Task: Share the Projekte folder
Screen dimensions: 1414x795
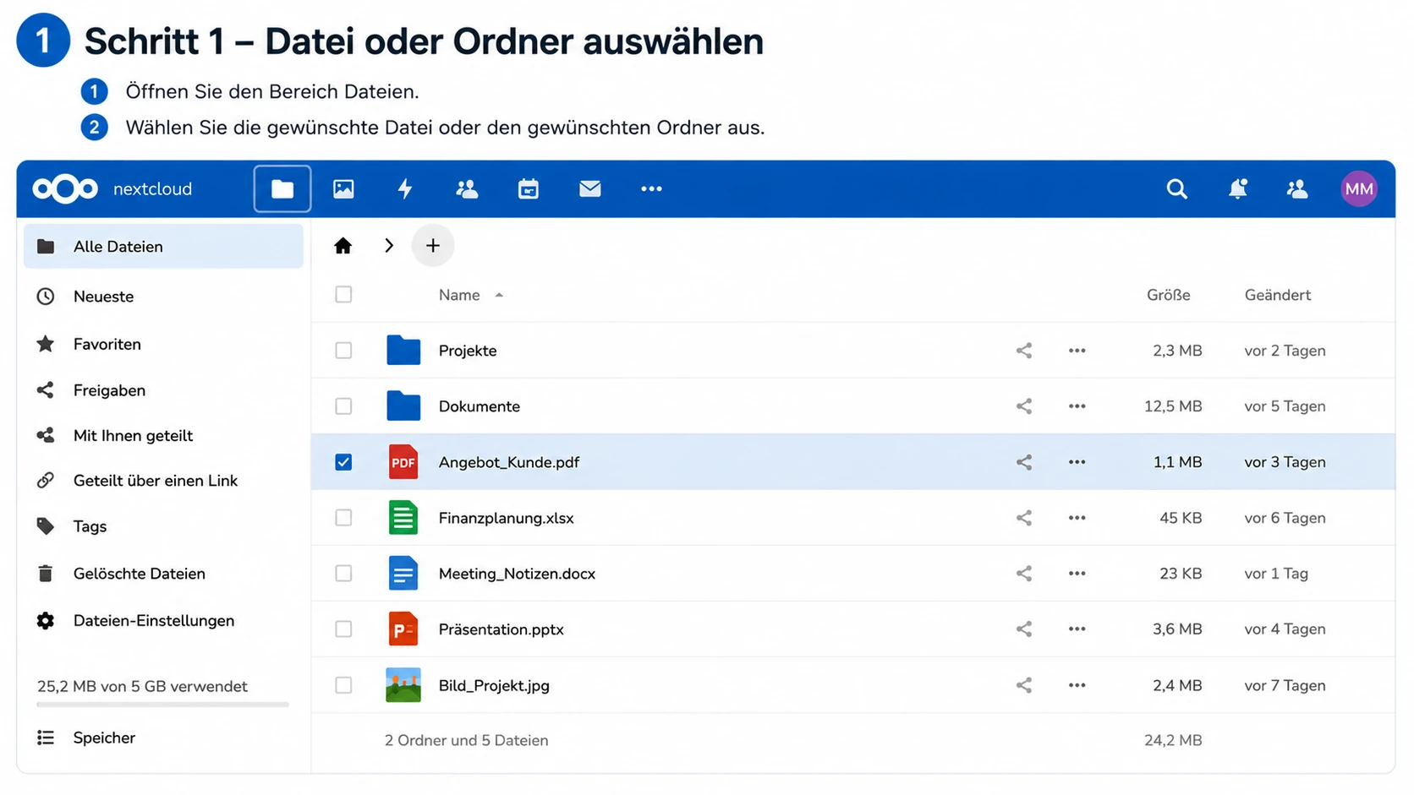Action: 1024,351
